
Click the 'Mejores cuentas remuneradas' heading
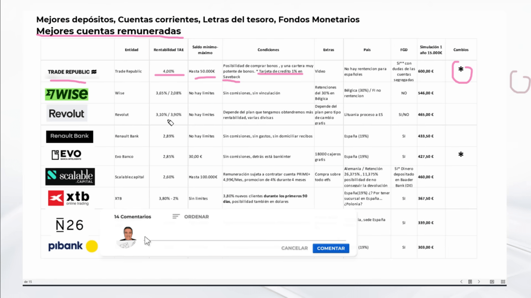coord(109,31)
